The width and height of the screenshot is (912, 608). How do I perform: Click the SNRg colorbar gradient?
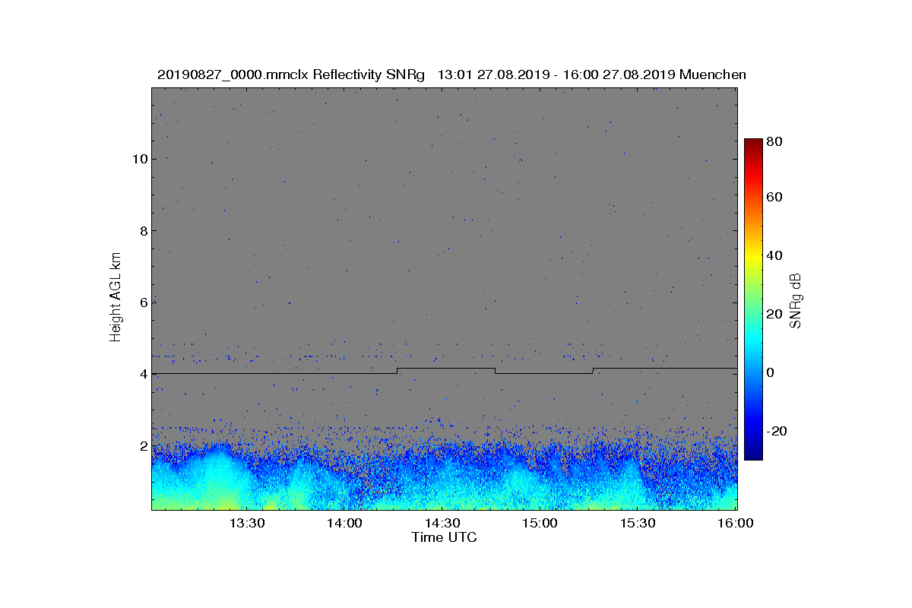pos(753,299)
